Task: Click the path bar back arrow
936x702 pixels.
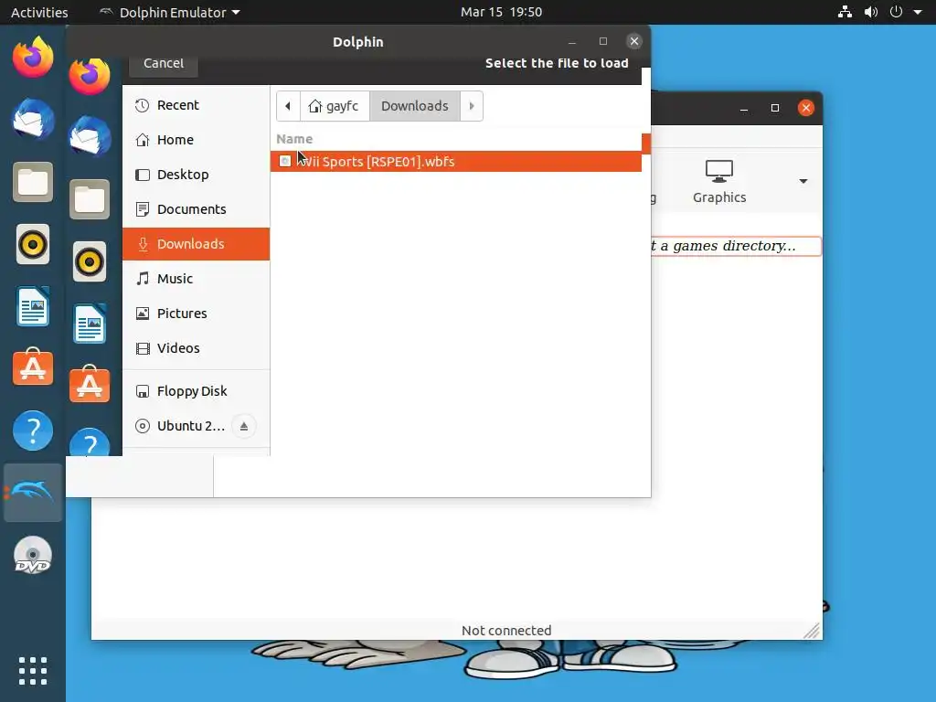Action: coord(288,106)
